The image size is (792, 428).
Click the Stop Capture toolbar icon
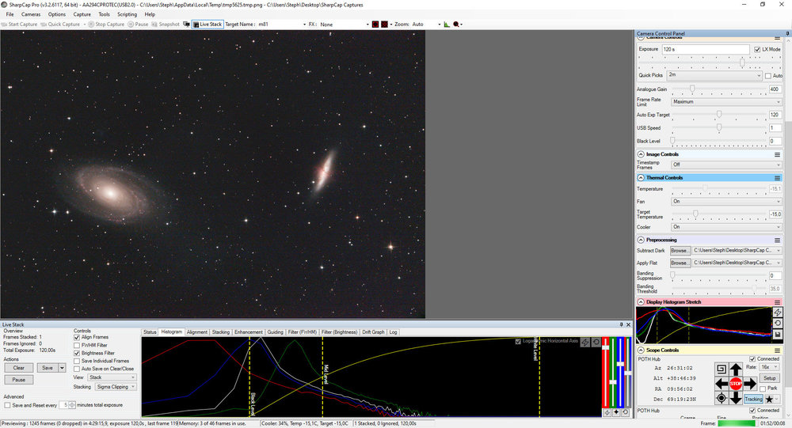pos(106,25)
